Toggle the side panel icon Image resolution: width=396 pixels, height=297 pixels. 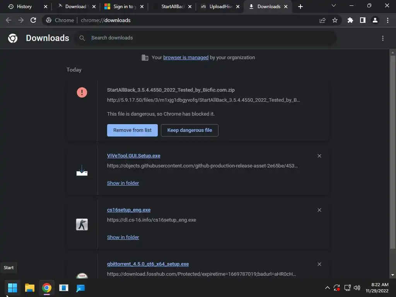tap(363, 20)
